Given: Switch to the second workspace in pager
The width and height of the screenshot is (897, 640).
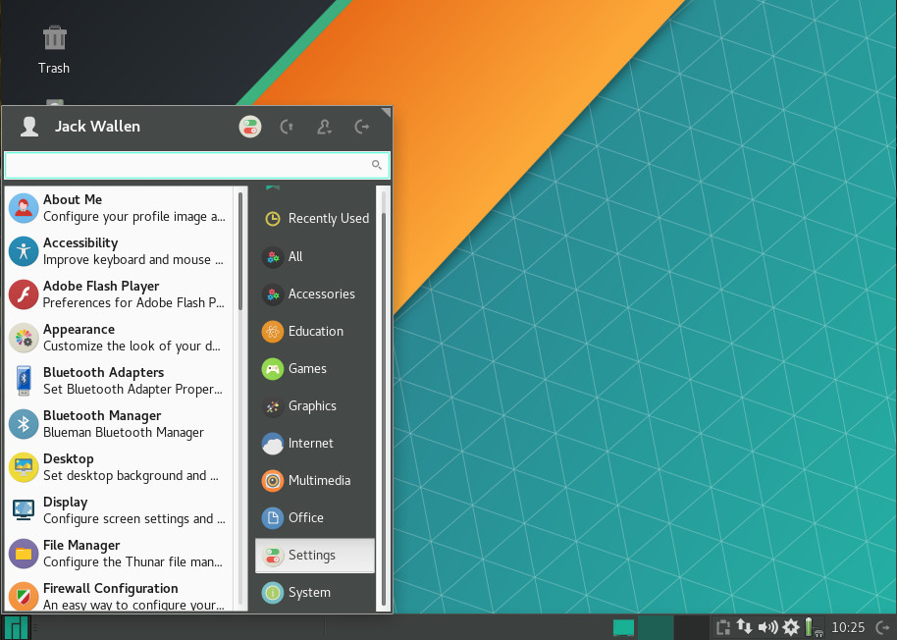Looking at the screenshot, I should click(x=657, y=627).
